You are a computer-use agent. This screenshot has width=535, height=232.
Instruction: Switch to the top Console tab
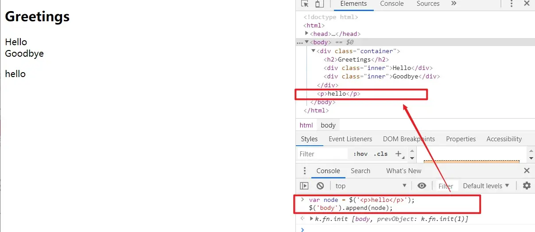(392, 4)
